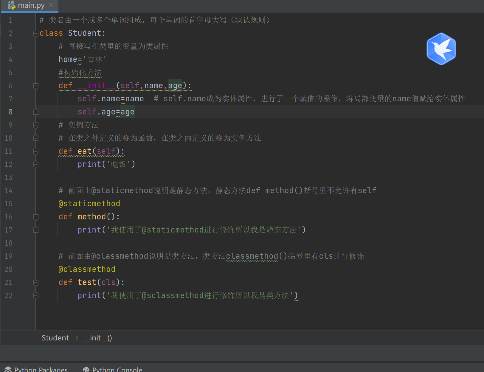This screenshot has width=484, height=372.
Task: Click the 'def method():' definition
Action: (x=89, y=217)
